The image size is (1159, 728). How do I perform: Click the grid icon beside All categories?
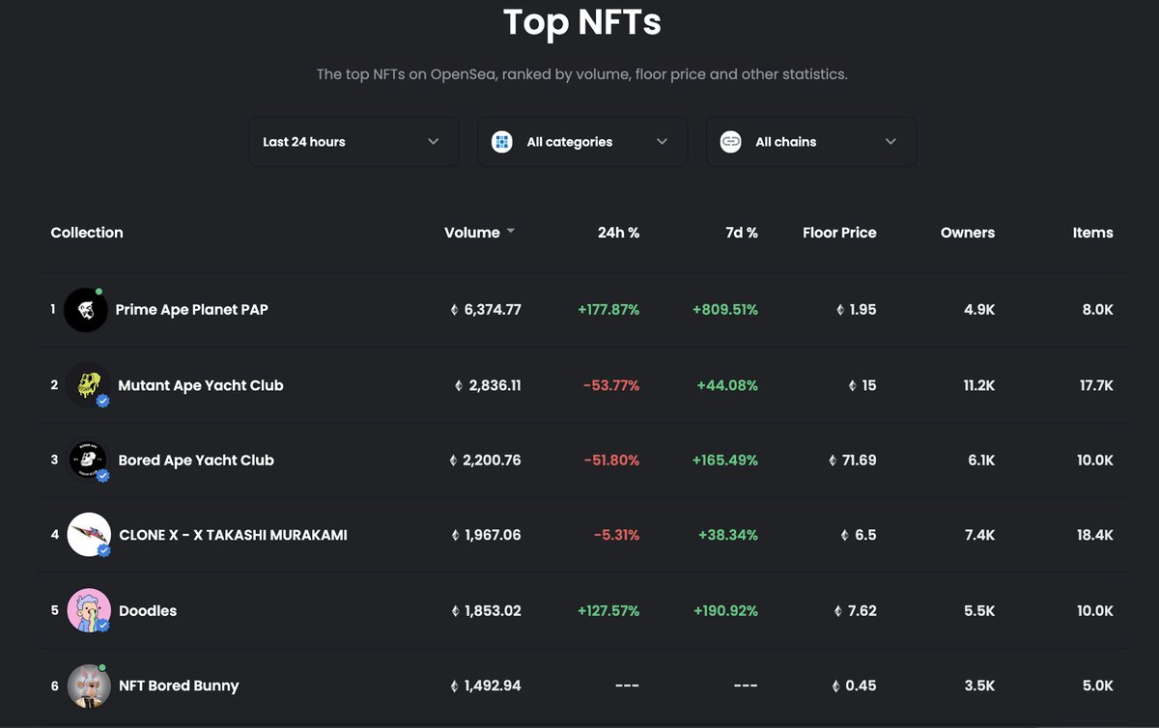501,141
